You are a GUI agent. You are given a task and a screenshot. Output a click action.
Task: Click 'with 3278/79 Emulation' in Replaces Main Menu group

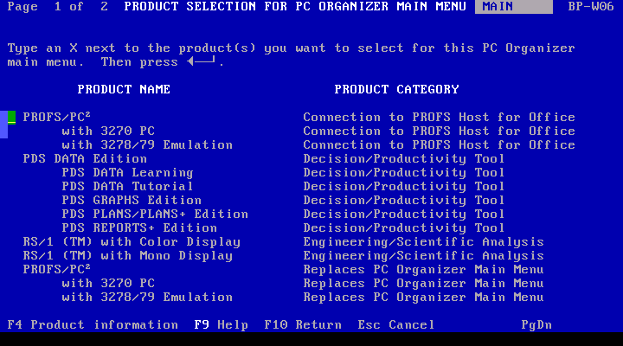click(x=147, y=298)
